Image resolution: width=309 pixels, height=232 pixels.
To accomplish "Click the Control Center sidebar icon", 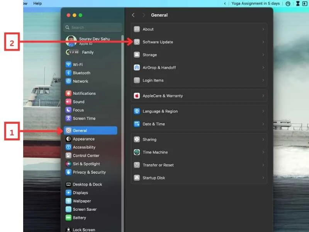I will (x=68, y=155).
